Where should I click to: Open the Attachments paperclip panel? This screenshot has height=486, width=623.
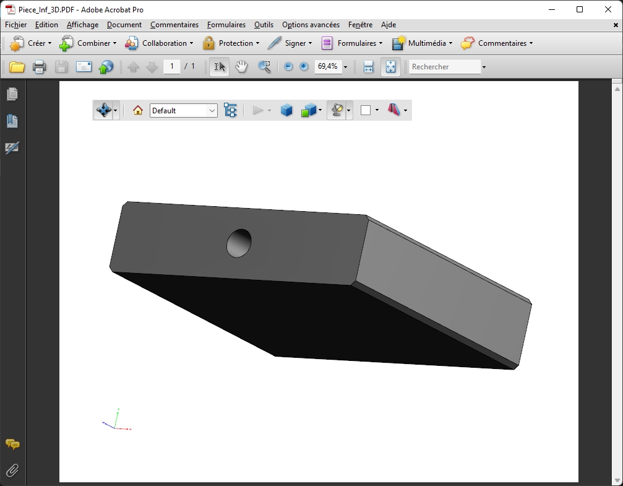[x=12, y=471]
